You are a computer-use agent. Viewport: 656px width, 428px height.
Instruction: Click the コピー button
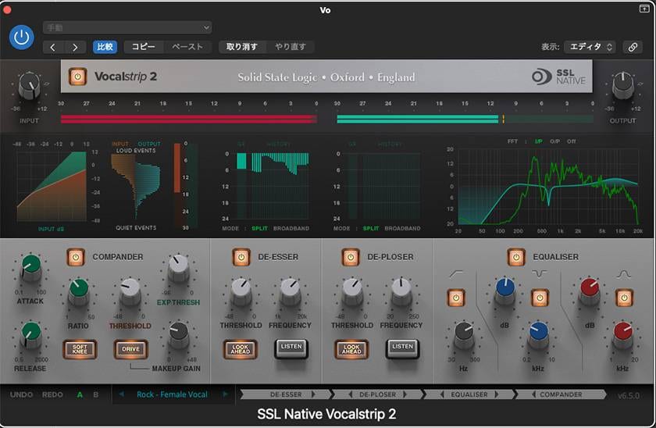point(144,47)
